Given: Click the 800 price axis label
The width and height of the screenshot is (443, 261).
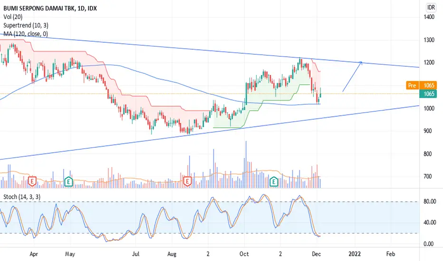Looking at the screenshot, I should (427, 154).
